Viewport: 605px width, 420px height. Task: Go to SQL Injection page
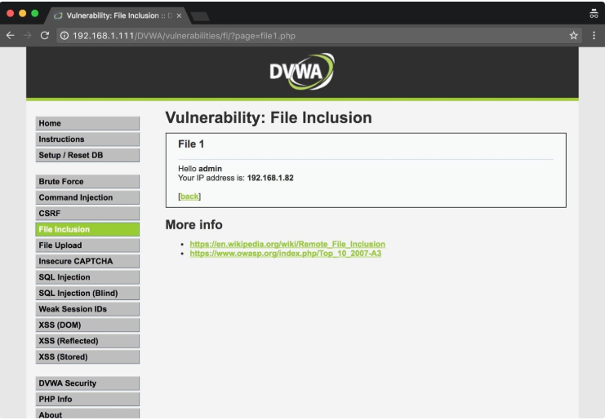click(87, 277)
